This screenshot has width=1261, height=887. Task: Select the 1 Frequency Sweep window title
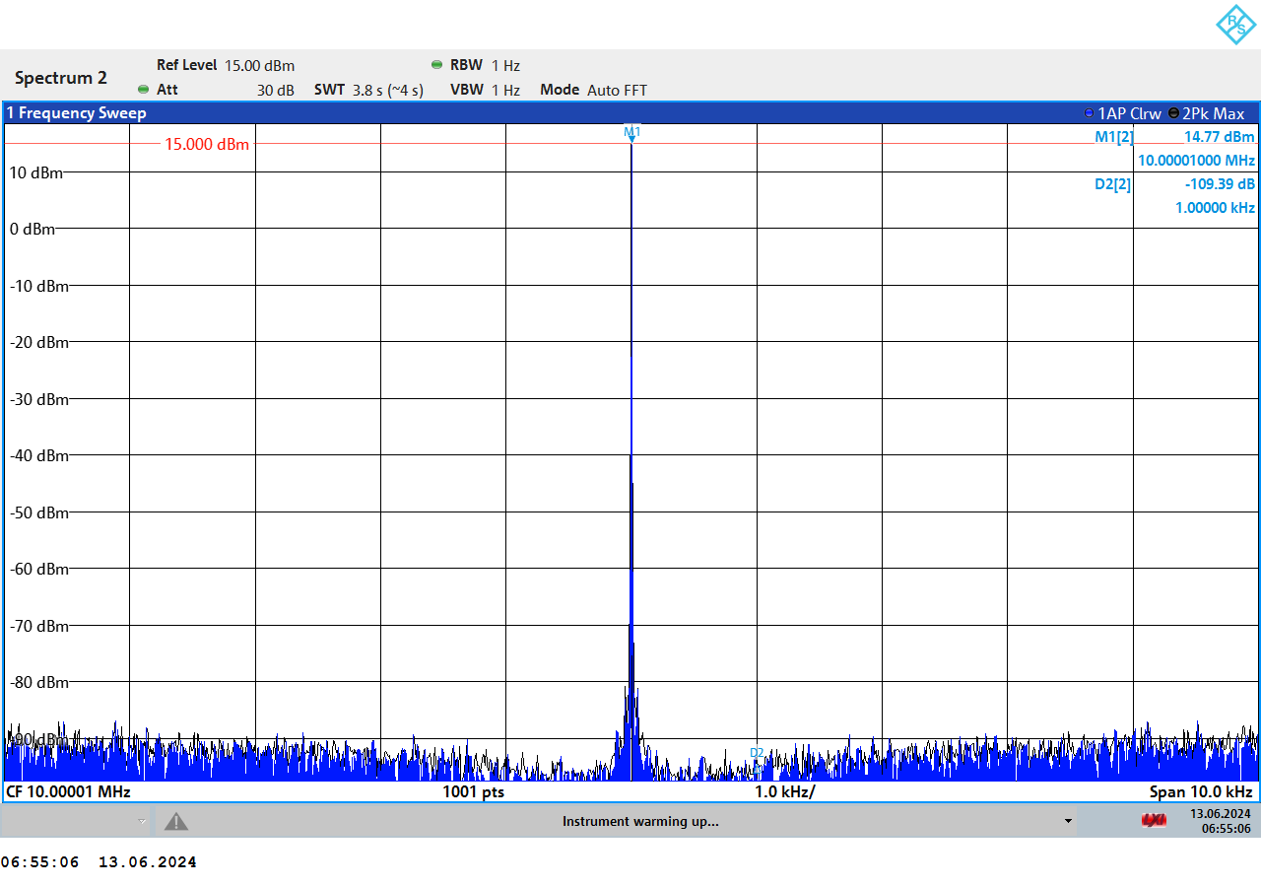coord(77,113)
